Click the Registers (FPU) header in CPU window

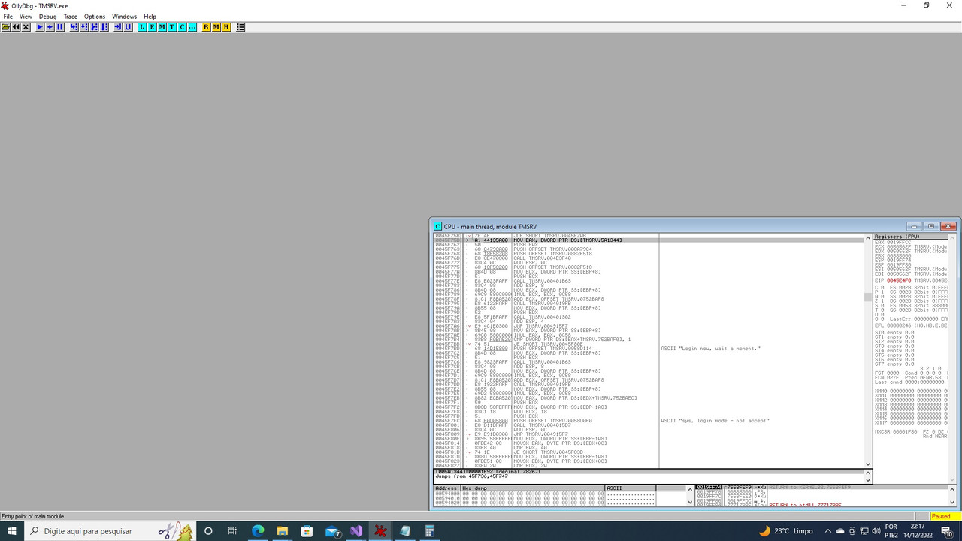(911, 237)
